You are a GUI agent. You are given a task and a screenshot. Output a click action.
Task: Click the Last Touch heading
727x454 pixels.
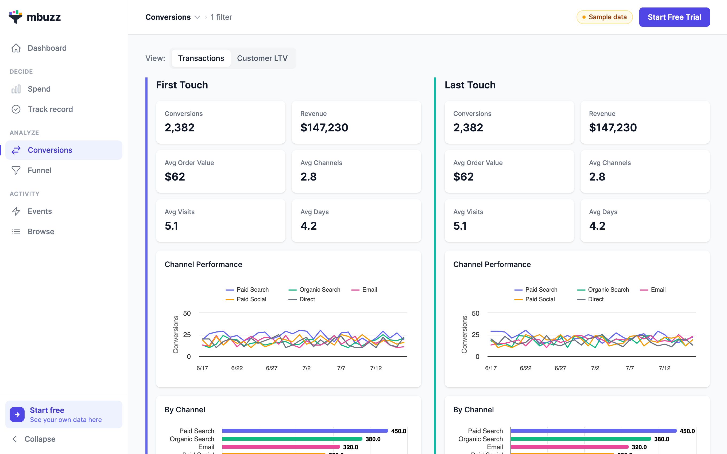470,85
